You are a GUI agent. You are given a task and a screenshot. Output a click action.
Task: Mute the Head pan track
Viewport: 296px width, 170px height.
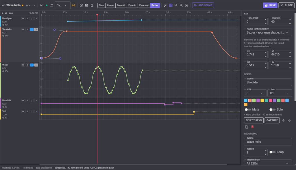(x=23, y=19)
